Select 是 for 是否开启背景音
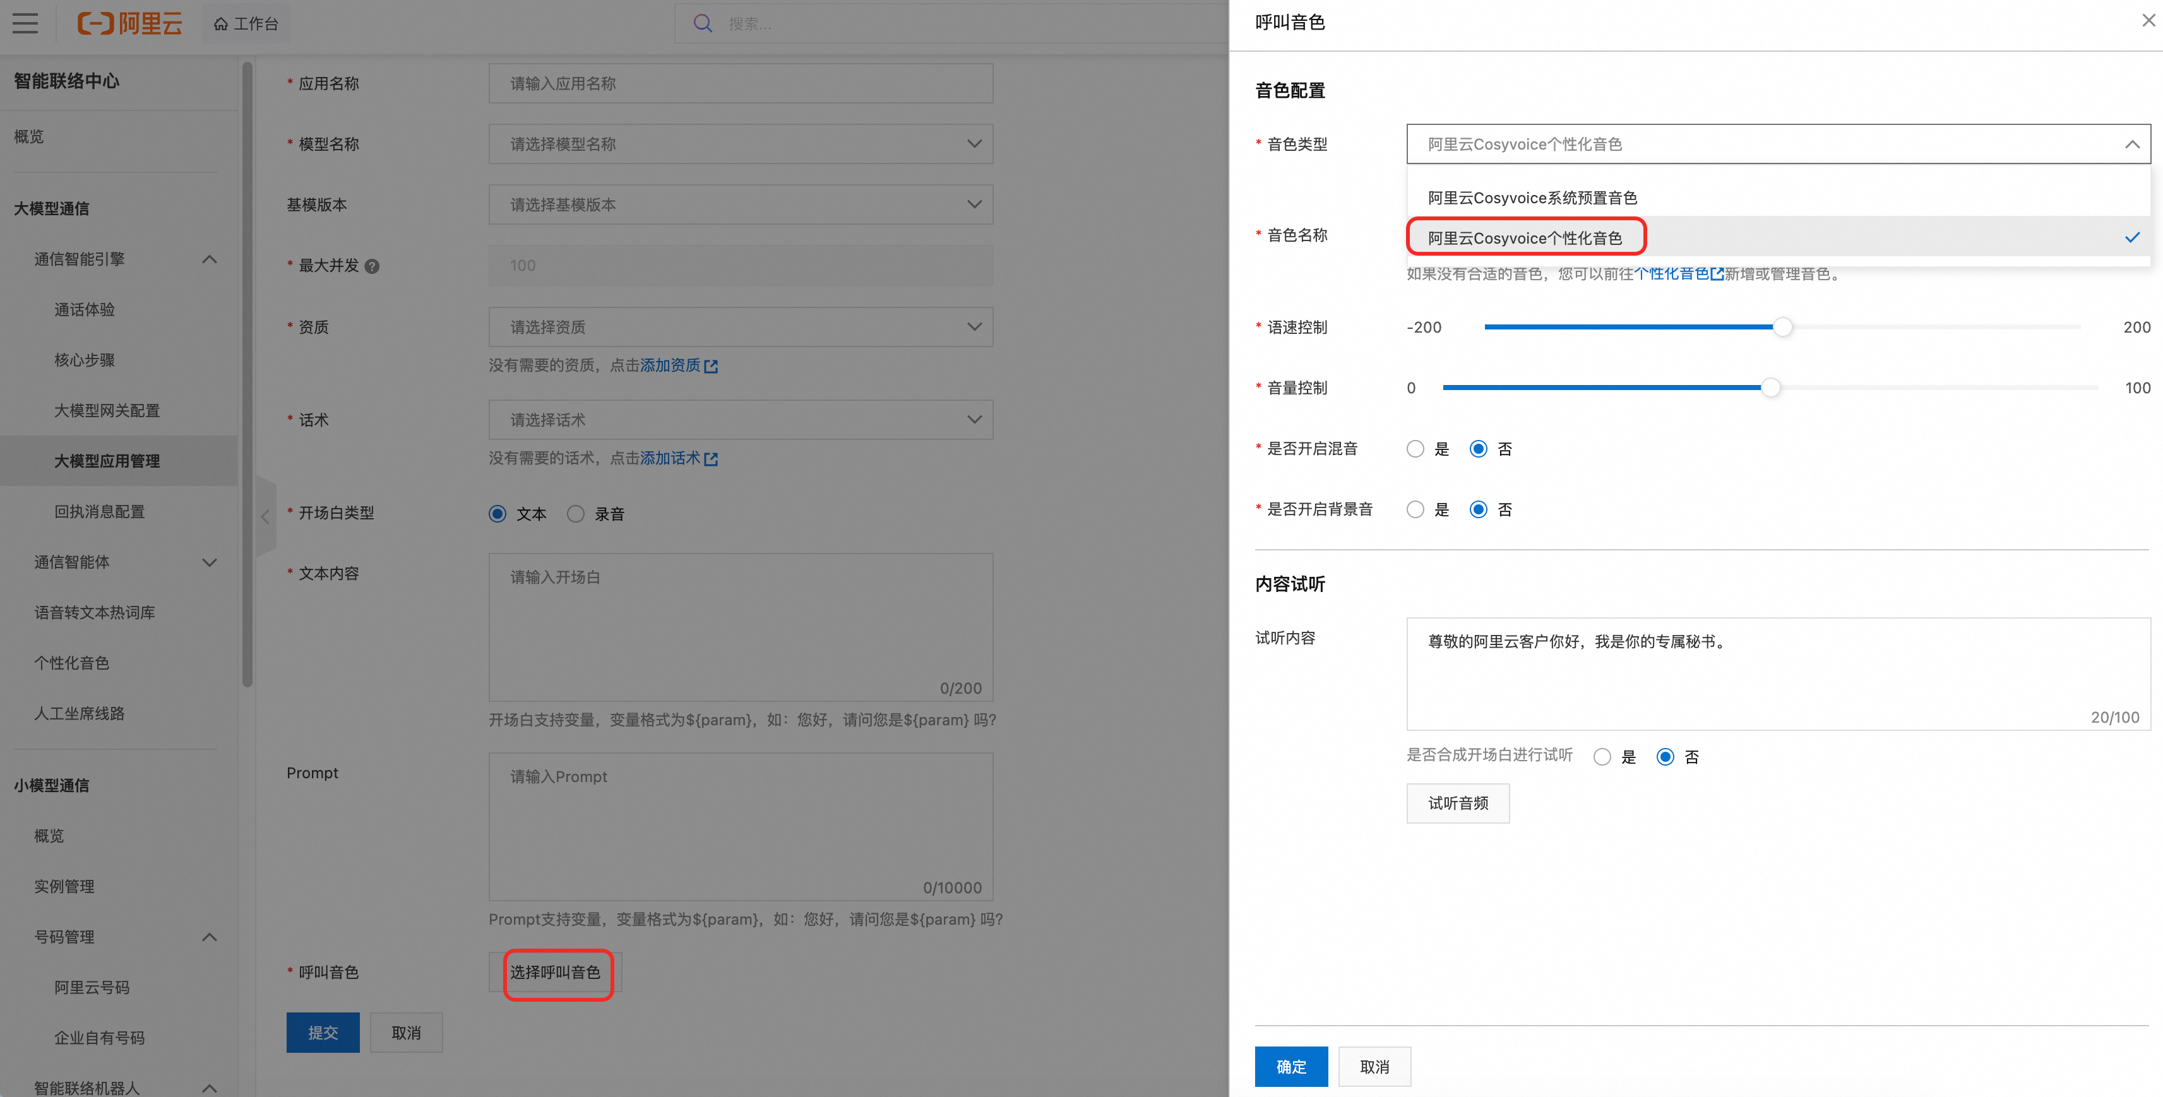This screenshot has width=2163, height=1097. 1415,509
